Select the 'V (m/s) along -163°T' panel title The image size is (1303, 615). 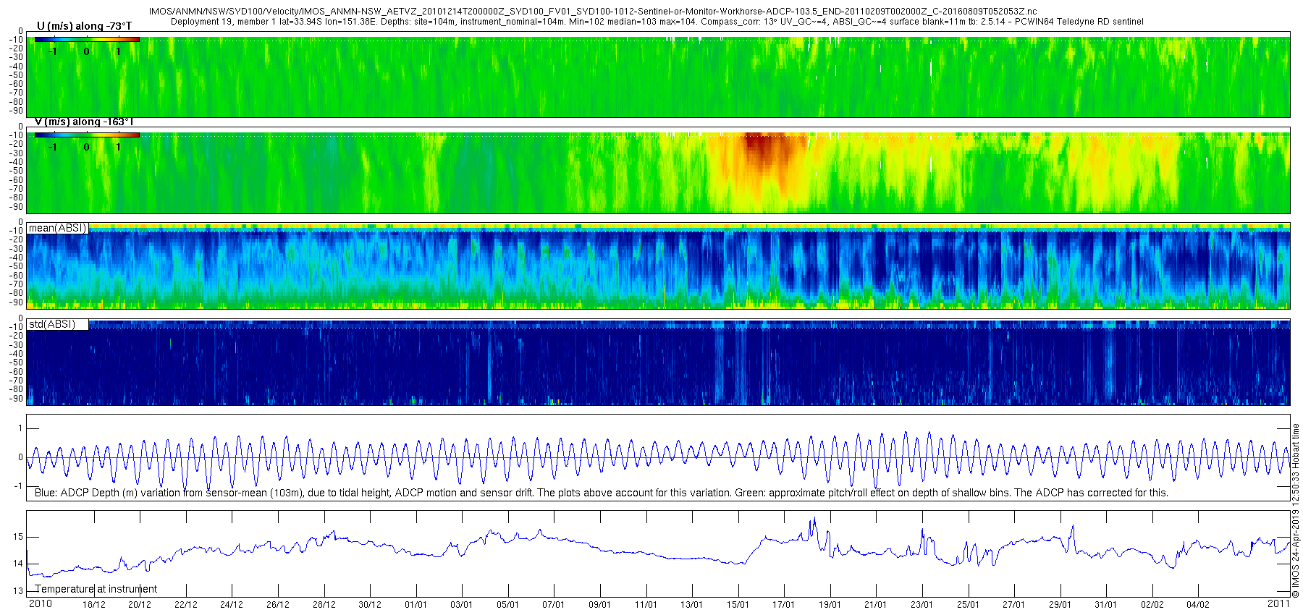click(x=84, y=122)
